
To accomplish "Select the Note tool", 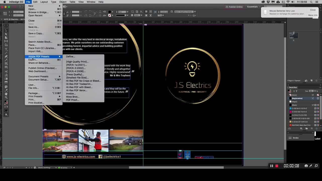I will (x=6, y=87).
